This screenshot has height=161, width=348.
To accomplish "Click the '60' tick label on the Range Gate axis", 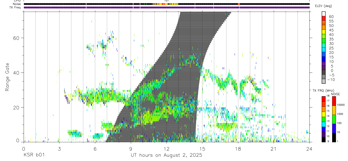I will tap(16, 38).
